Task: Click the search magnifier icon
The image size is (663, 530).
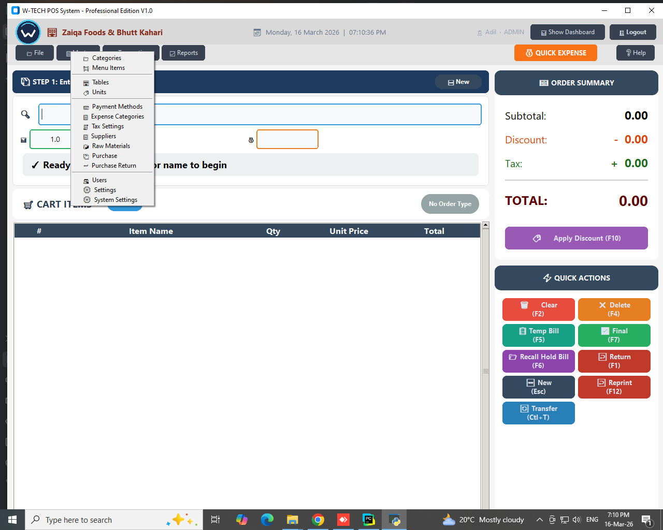Action: (x=25, y=114)
